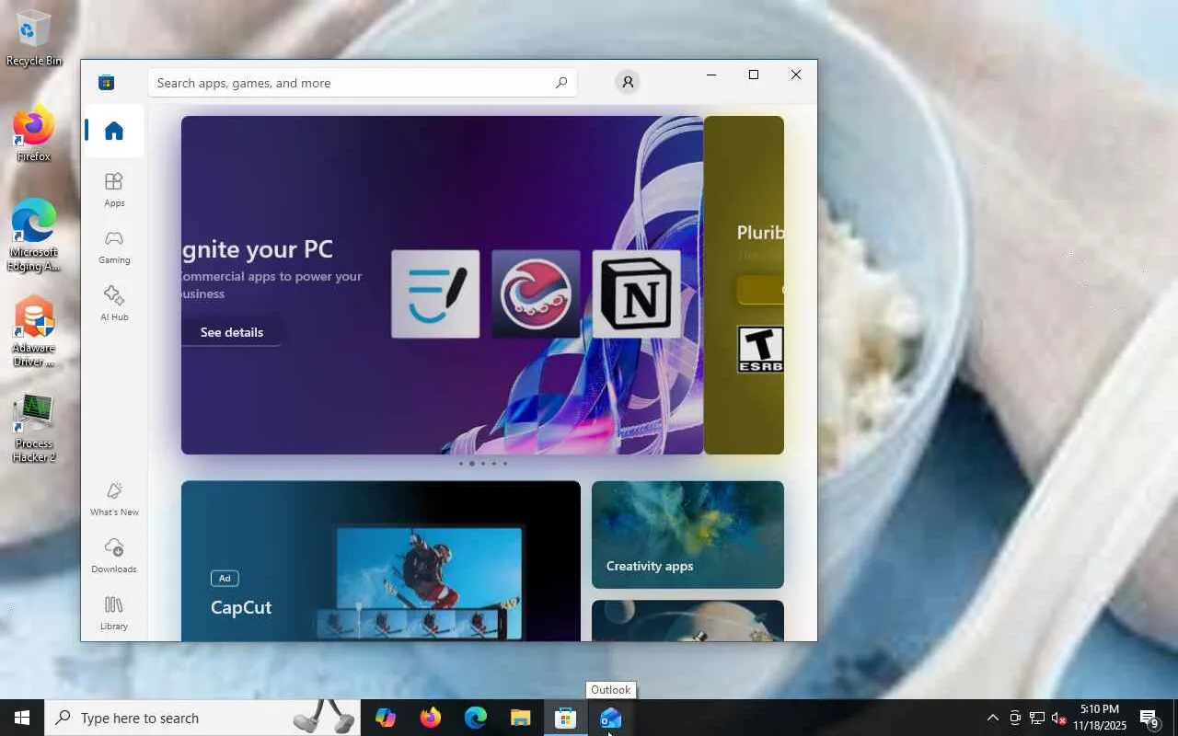The height and width of the screenshot is (736, 1178).
Task: Click the Microsoft Store logo in title bar
Action: (107, 83)
